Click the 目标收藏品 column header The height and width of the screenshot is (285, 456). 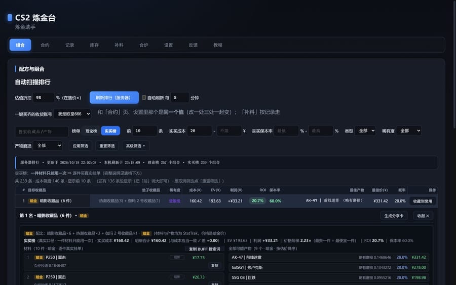click(36, 190)
